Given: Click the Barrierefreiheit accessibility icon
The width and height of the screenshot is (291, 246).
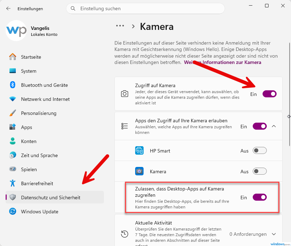Looking at the screenshot, I should tap(12, 183).
